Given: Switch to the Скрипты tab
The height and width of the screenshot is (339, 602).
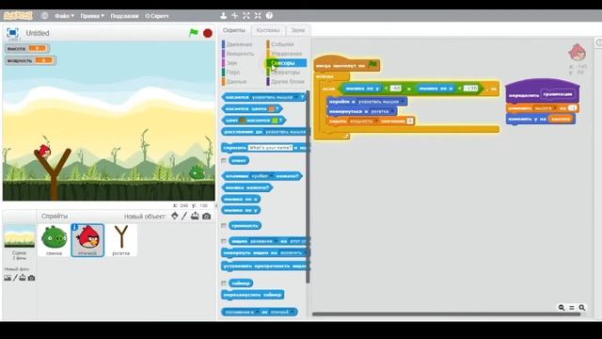Looking at the screenshot, I should click(x=234, y=30).
